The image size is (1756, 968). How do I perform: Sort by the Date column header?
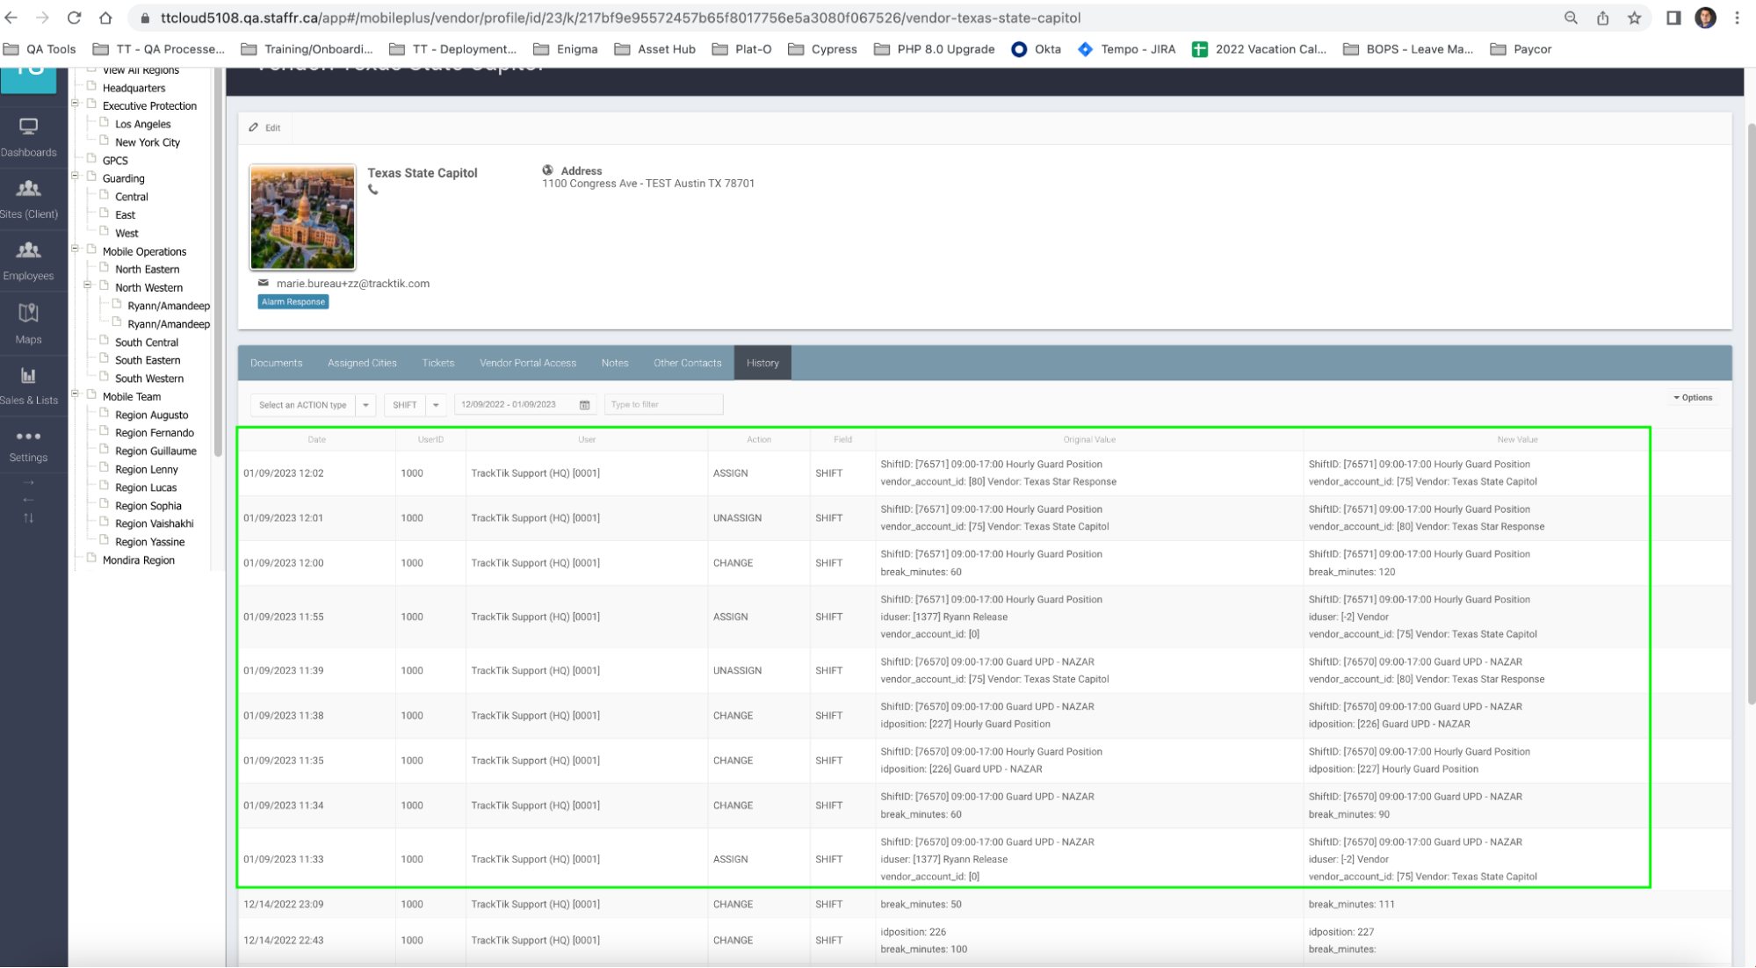tap(316, 439)
